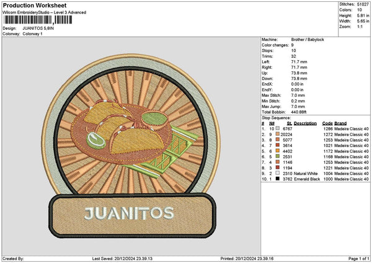
Task: Click the barcode under the worksheet title
Action: coord(38,20)
